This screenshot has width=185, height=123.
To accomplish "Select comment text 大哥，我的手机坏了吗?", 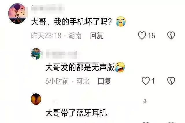I will coord(71,22).
